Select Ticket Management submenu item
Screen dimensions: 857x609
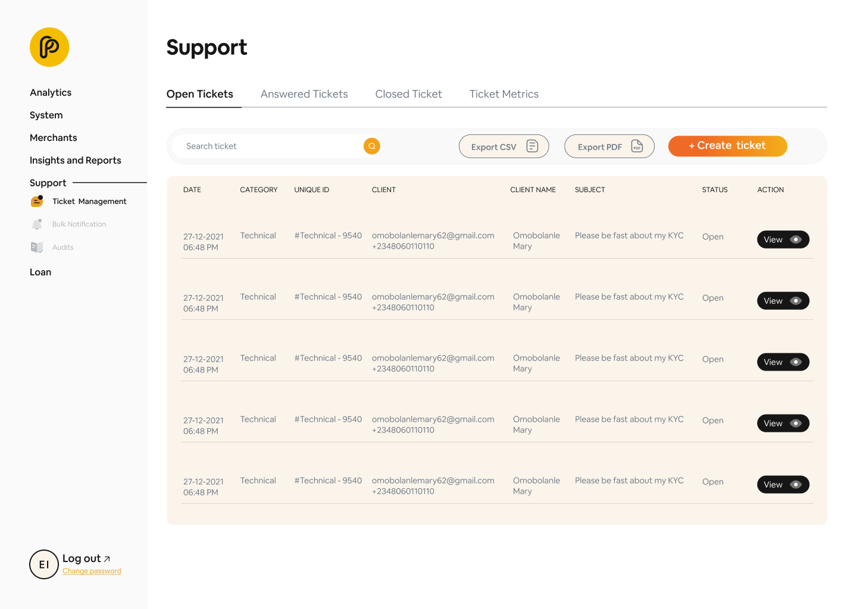click(89, 202)
